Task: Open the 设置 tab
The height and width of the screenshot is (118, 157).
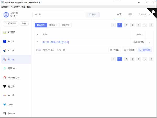Action: click(130, 15)
